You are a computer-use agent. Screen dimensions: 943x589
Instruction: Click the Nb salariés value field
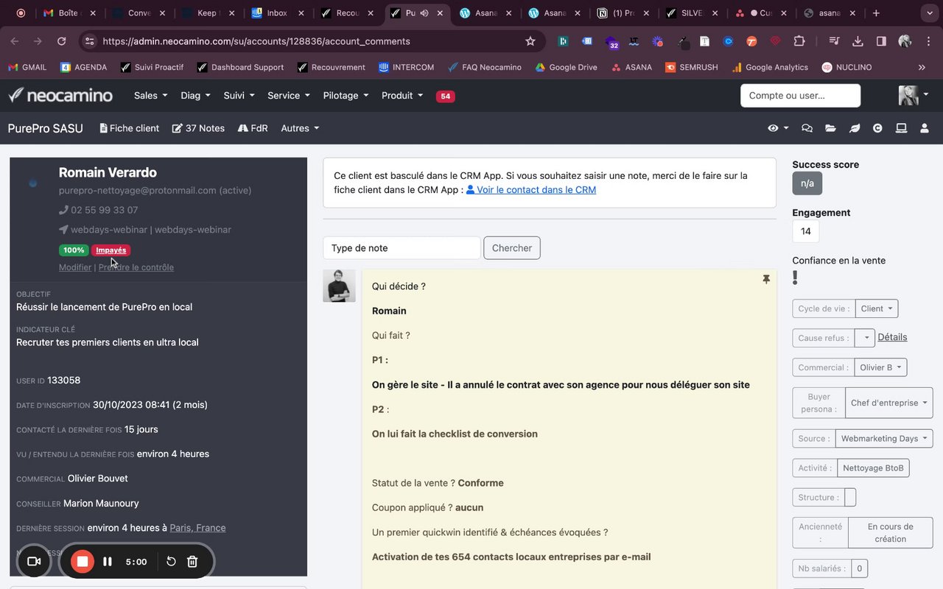(859, 568)
